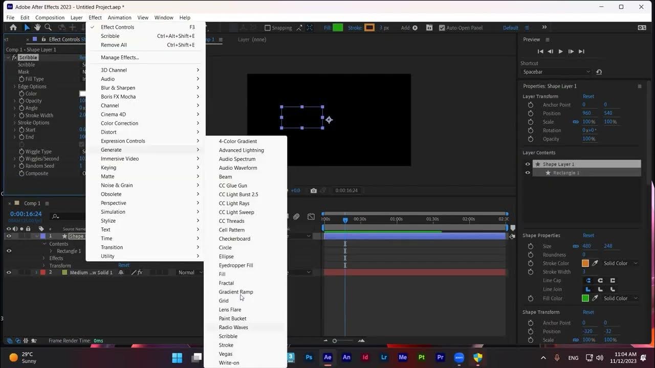
Task: Toggle Fill Type stopwatch in Scribble effect
Action: (x=21, y=79)
